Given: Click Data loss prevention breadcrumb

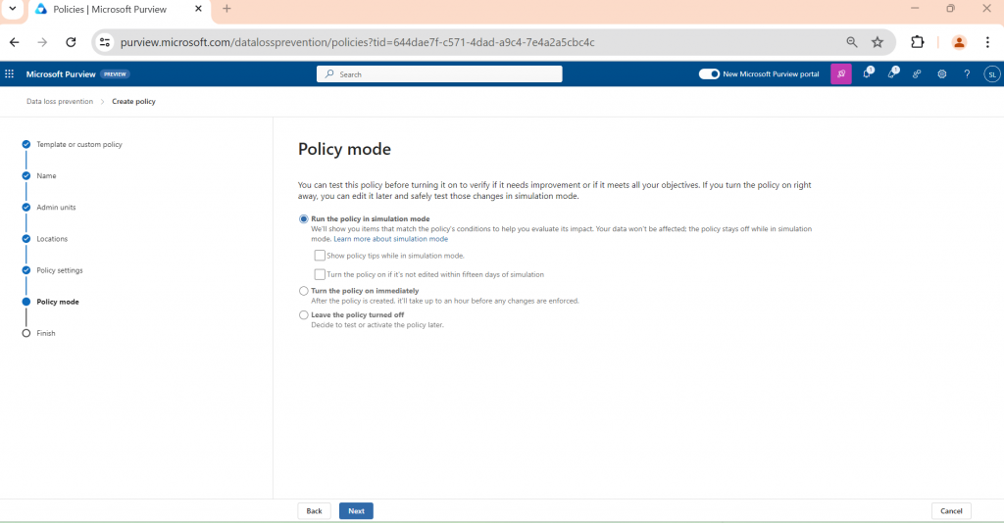Looking at the screenshot, I should [60, 101].
